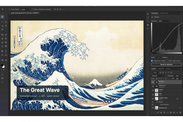Click the Opacity value field
This screenshot has height=122, width=183.
[x=177, y=76]
